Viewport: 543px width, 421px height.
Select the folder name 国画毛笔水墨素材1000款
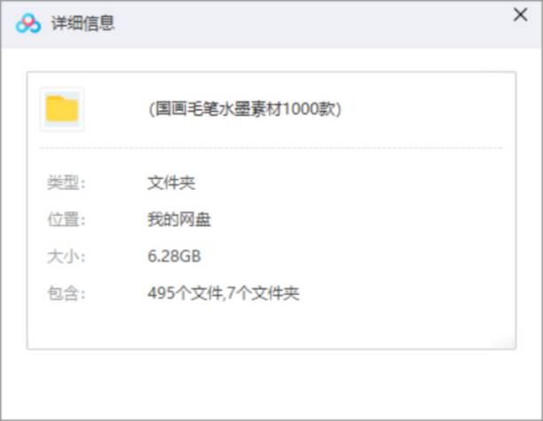pyautogui.click(x=245, y=109)
